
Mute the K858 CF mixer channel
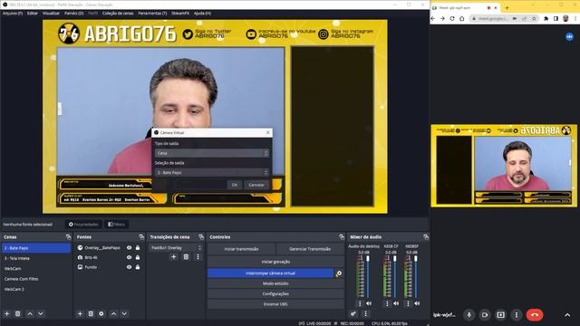coord(396,303)
